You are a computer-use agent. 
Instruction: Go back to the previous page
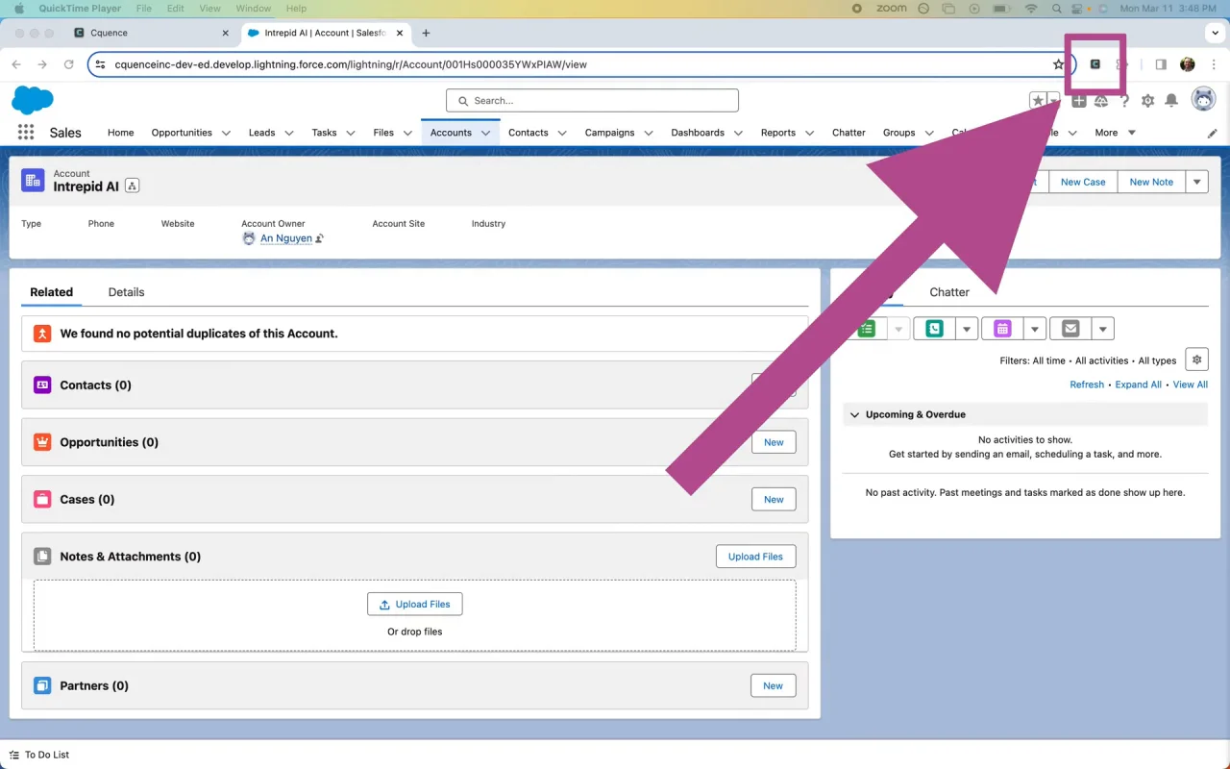pos(16,64)
